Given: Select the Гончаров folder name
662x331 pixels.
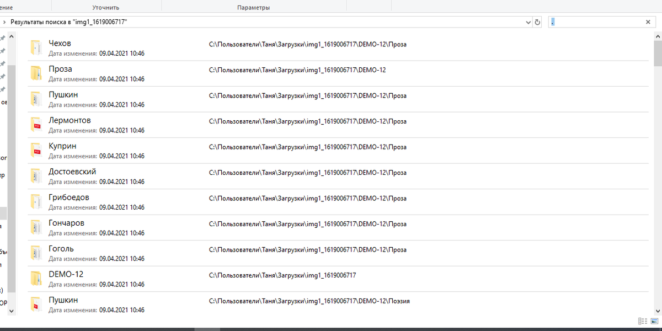Looking at the screenshot, I should pyautogui.click(x=66, y=223).
